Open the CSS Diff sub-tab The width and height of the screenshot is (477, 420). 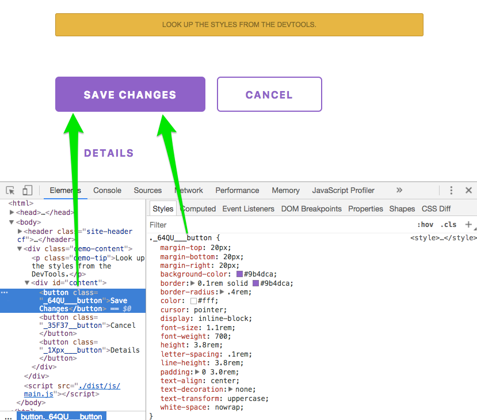point(436,209)
